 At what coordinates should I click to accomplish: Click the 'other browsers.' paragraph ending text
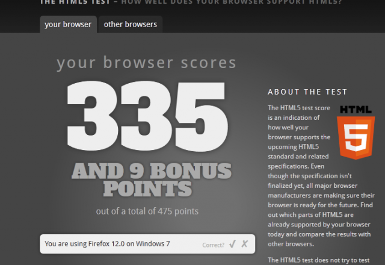[x=291, y=244]
